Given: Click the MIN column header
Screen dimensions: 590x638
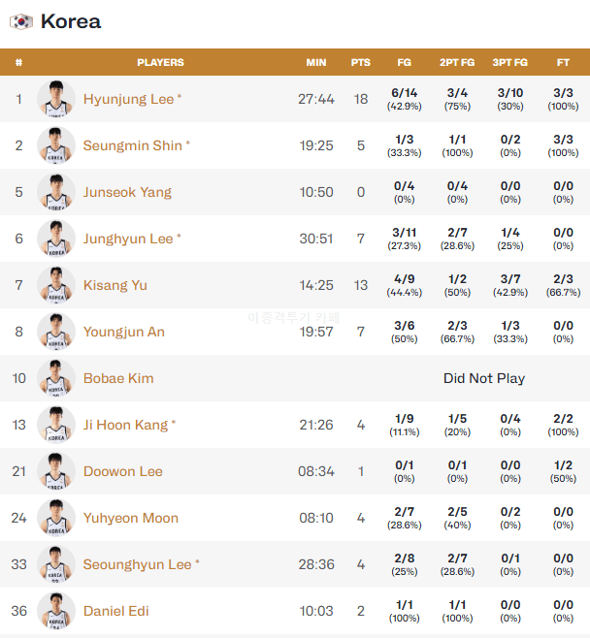Looking at the screenshot, I should pyautogui.click(x=316, y=62).
